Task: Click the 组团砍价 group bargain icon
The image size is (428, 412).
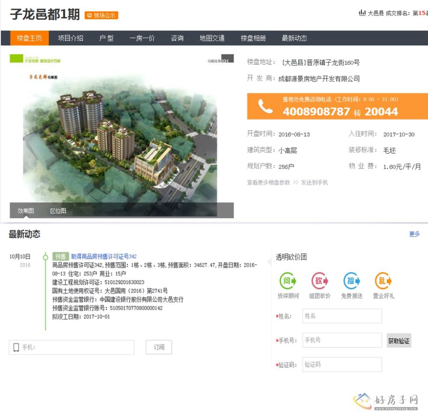Action: point(320,281)
